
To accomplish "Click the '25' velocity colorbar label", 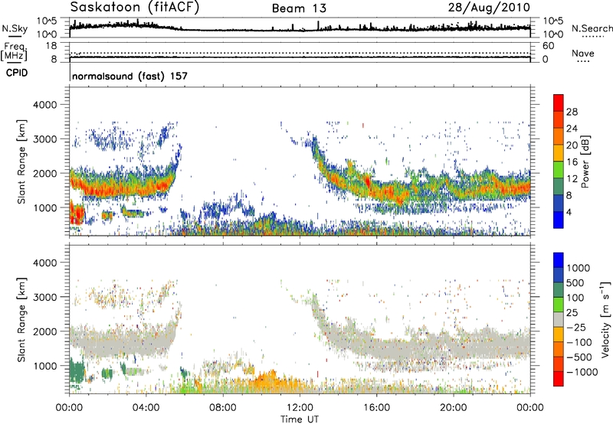I will (x=572, y=313).
